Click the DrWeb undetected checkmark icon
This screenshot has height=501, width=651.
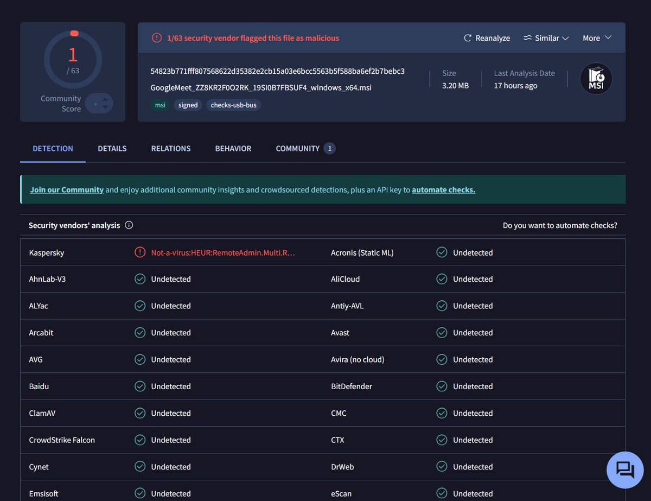(442, 467)
